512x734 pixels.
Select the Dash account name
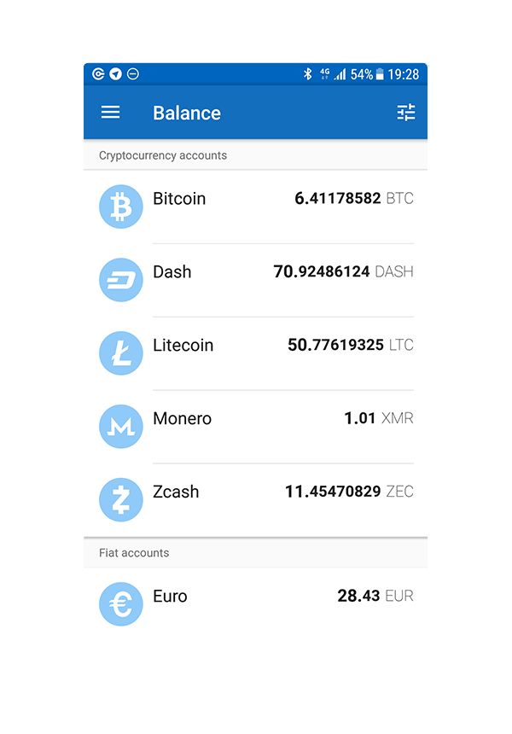pos(172,271)
